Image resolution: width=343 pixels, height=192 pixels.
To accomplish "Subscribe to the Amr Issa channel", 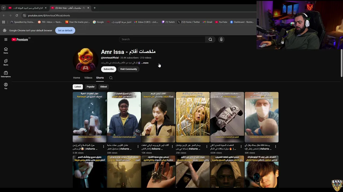I will pyautogui.click(x=109, y=69).
